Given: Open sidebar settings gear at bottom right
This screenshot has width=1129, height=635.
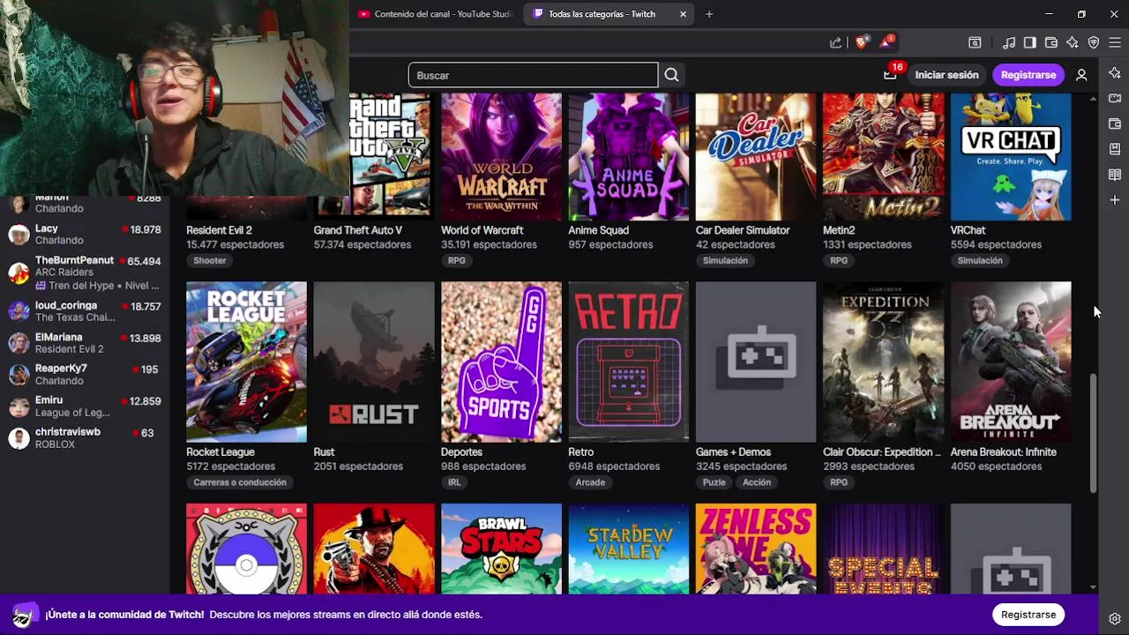Looking at the screenshot, I should 1115,619.
